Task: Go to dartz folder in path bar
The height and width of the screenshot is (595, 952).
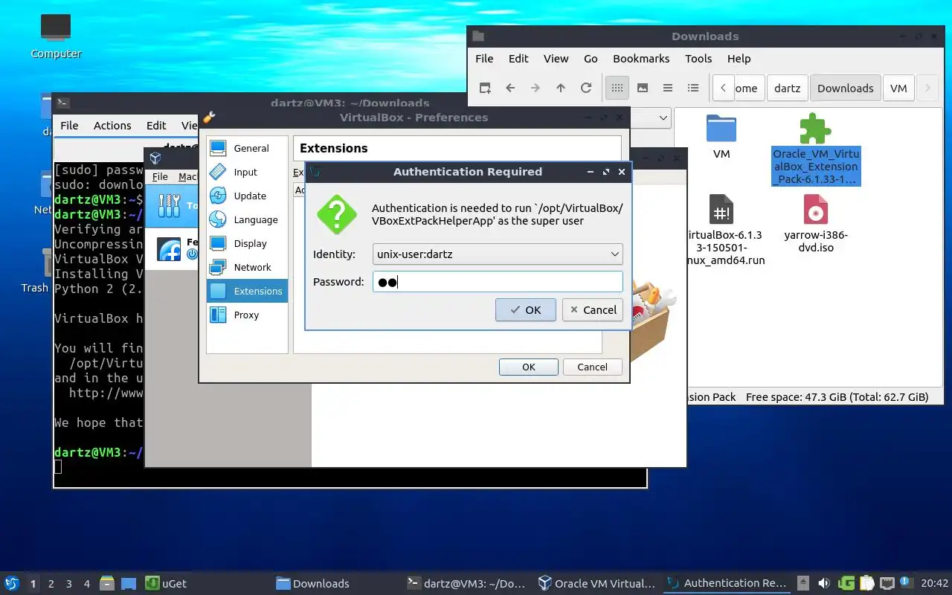Action: (x=787, y=88)
